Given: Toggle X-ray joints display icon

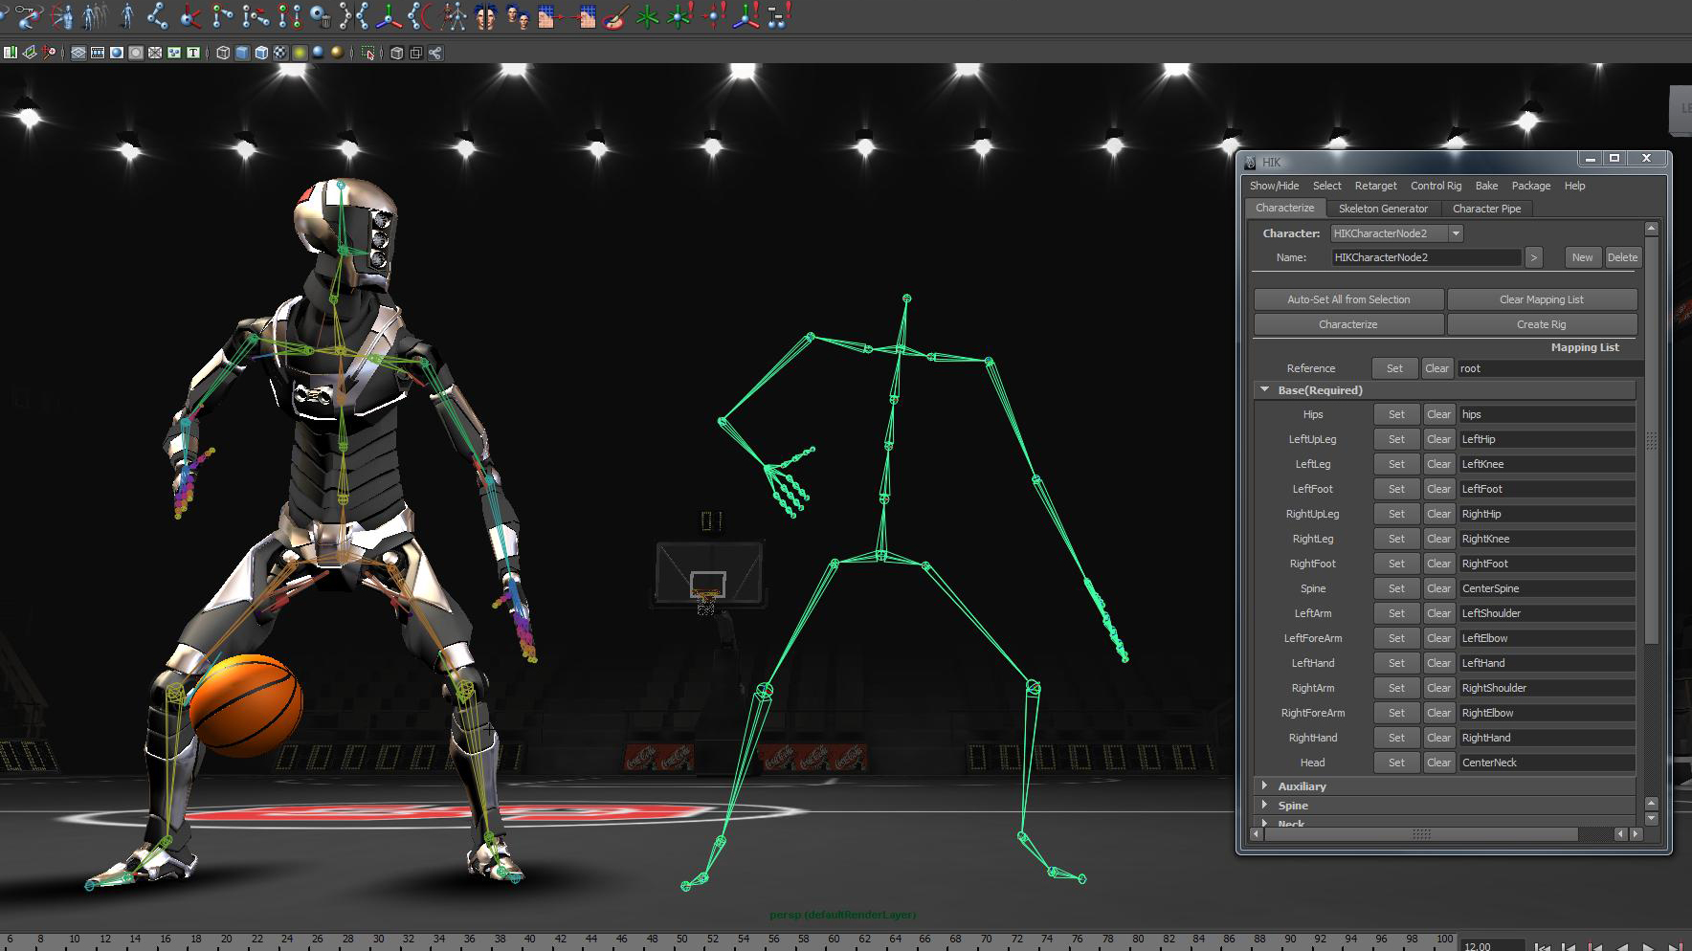Looking at the screenshot, I should (x=434, y=53).
